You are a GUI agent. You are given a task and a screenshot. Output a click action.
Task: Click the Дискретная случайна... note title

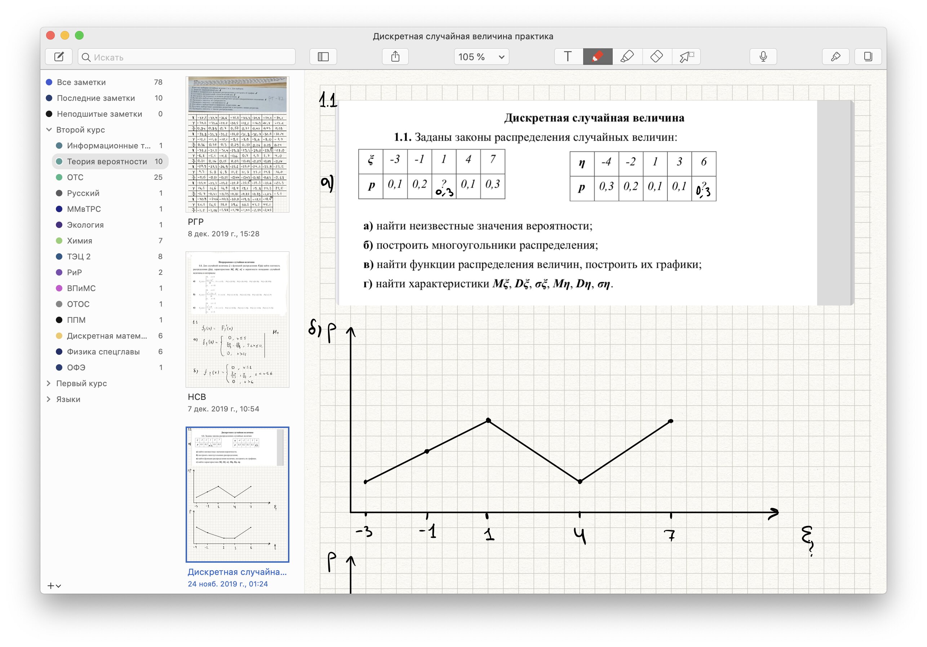pos(237,572)
